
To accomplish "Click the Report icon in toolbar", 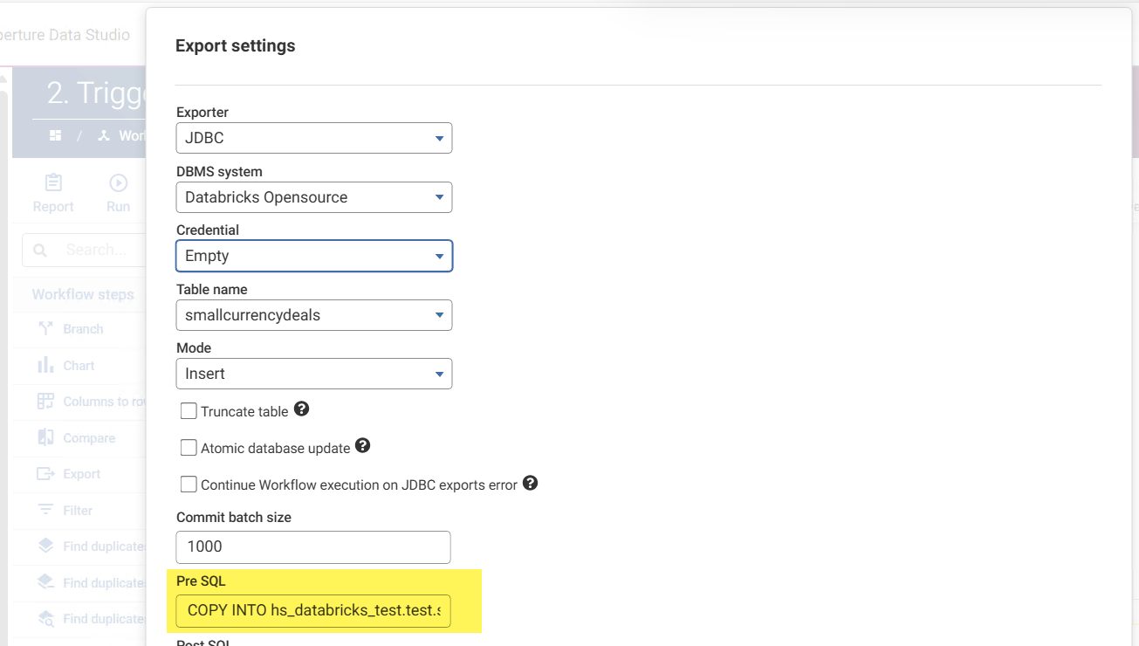I will point(53,182).
